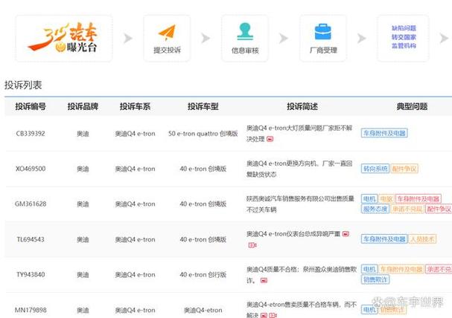Click 投诉车型 column header
This screenshot has height=318, width=452.
(203, 107)
